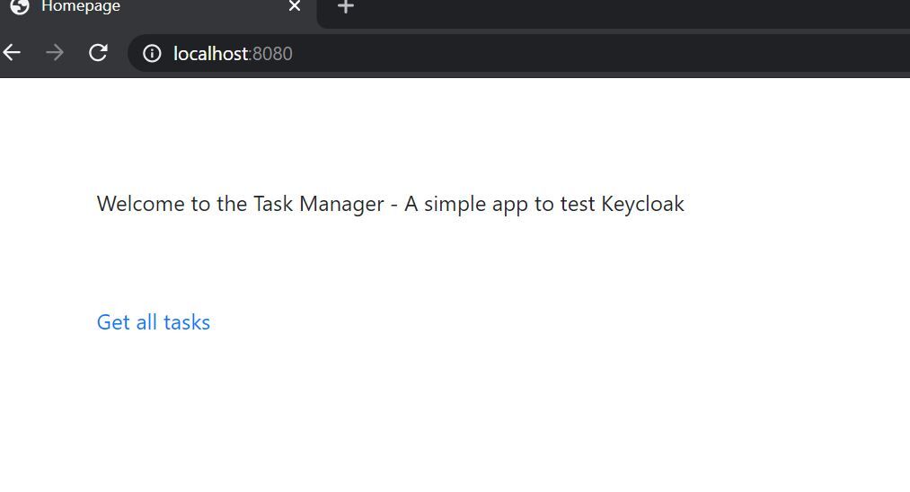Open a new tab with plus icon
The height and width of the screenshot is (492, 910).
click(346, 7)
